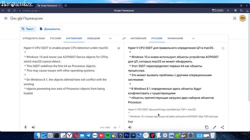
Task: Select Русский as the target language
Action: (x=157, y=38)
